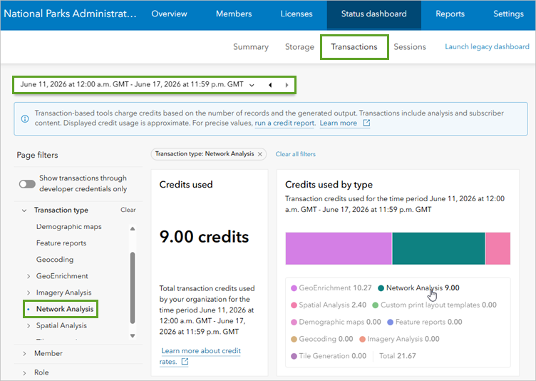
Task: Select Demographic maps filter
Action: (68, 227)
